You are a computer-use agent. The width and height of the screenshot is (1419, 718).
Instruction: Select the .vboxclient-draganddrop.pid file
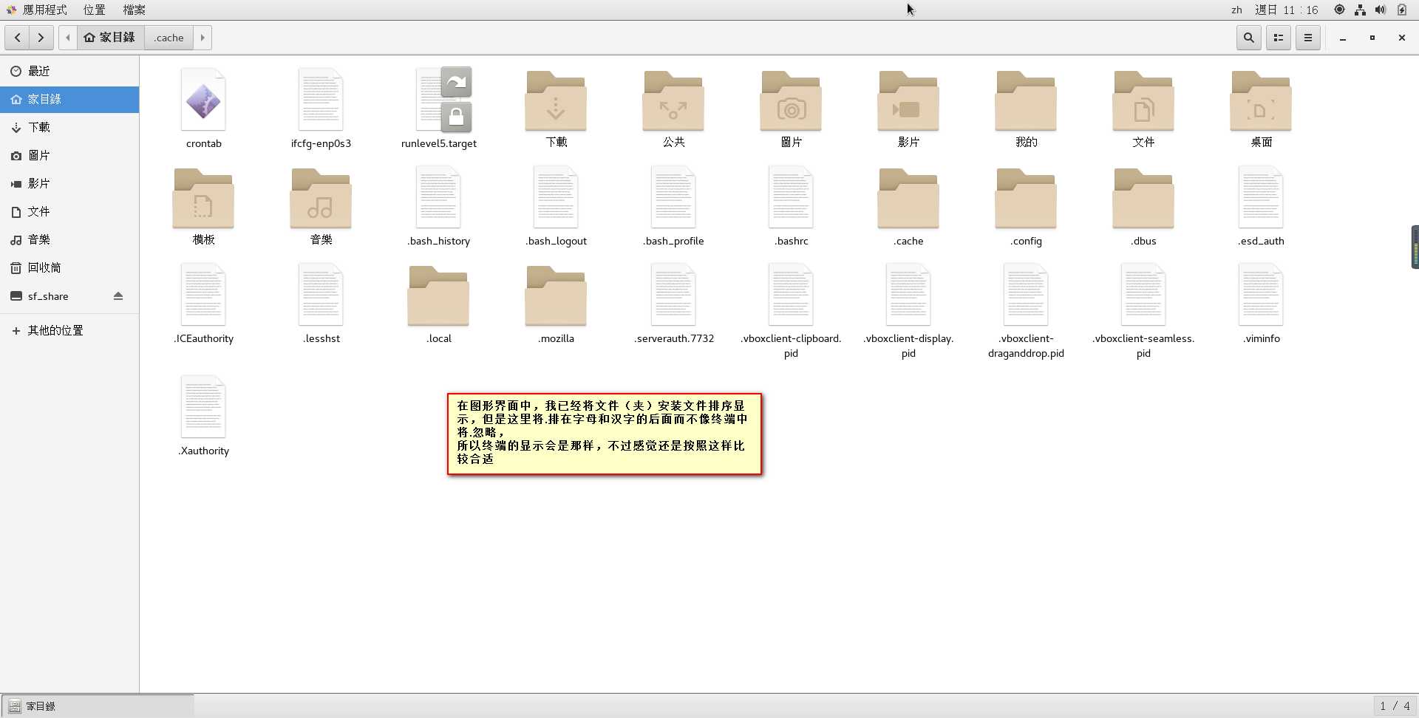coord(1026,296)
